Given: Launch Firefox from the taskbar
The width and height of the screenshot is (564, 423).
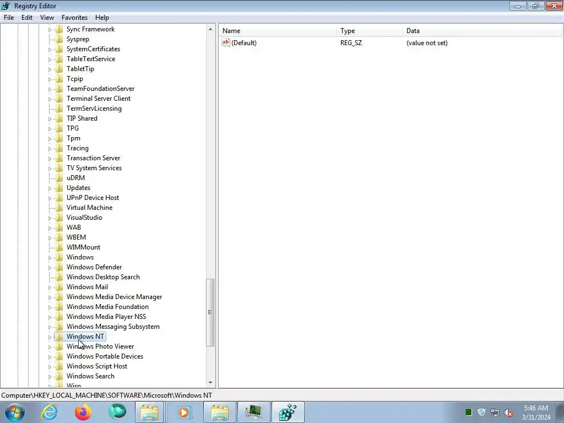Looking at the screenshot, I should 83,412.
